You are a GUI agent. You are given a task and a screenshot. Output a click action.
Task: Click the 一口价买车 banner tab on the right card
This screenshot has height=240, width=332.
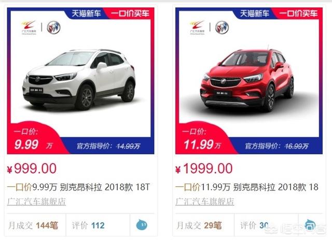coord(298,13)
